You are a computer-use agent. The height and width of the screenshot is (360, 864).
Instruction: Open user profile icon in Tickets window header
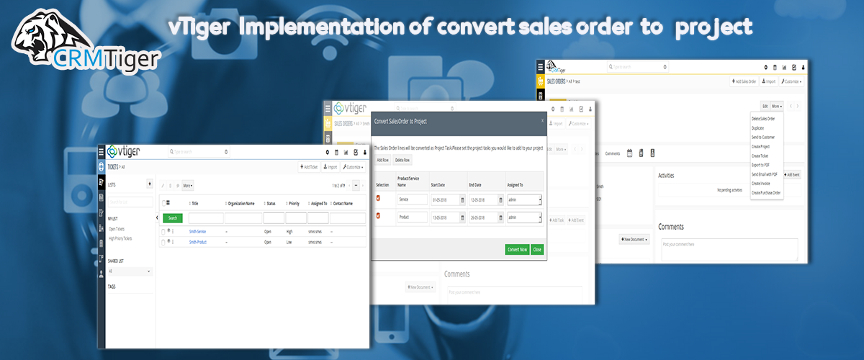365,153
